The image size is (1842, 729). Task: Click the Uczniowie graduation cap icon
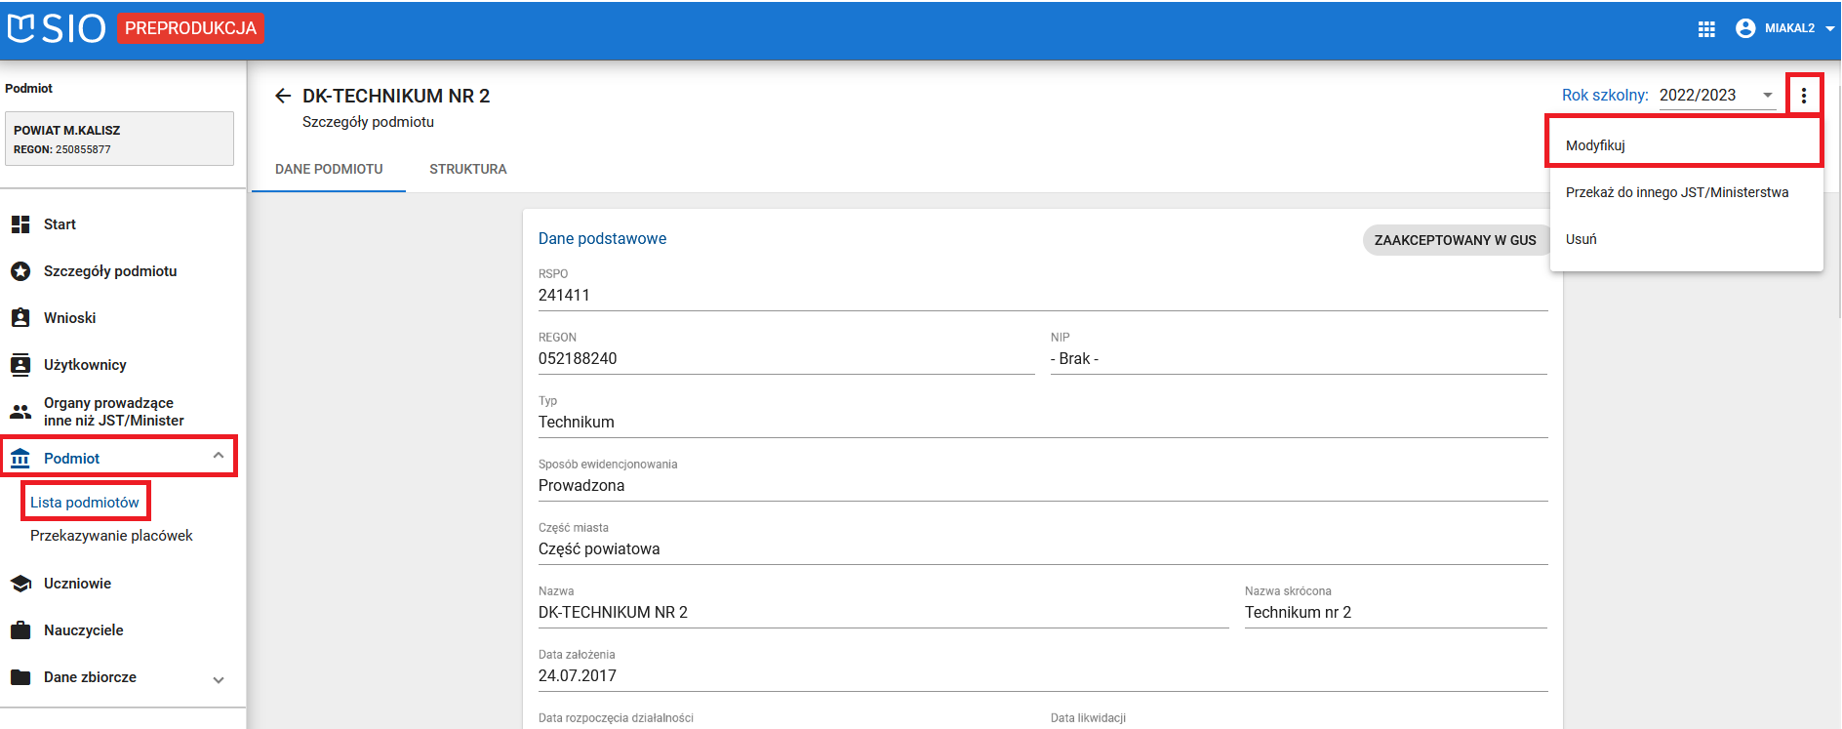tap(20, 584)
